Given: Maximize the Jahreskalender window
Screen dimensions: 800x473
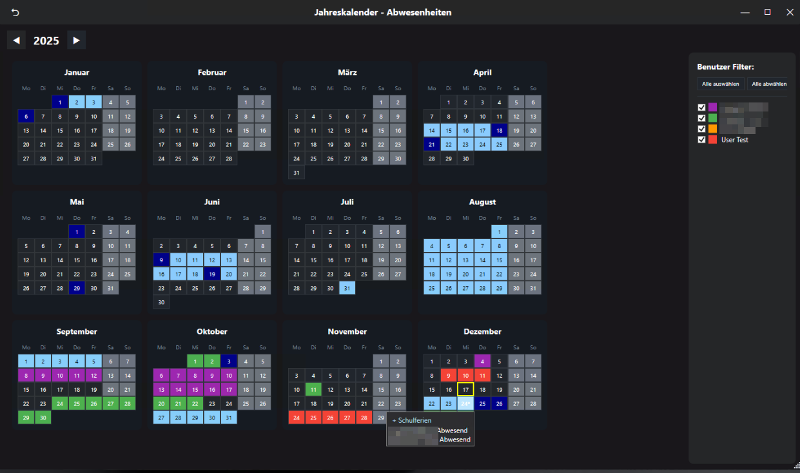Looking at the screenshot, I should coord(767,12).
